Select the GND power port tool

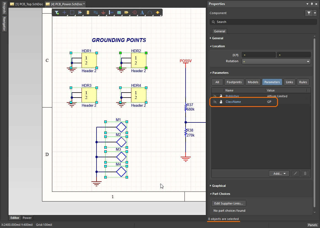click(x=103, y=12)
